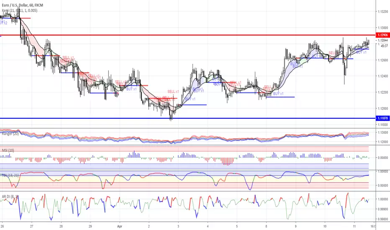Select the Ranger (20) indicator label
The width and height of the screenshot is (390, 230).
pos(10,133)
